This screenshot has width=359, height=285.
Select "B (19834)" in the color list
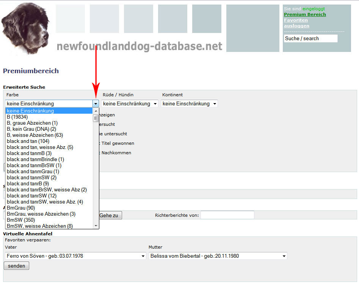coord(17,117)
